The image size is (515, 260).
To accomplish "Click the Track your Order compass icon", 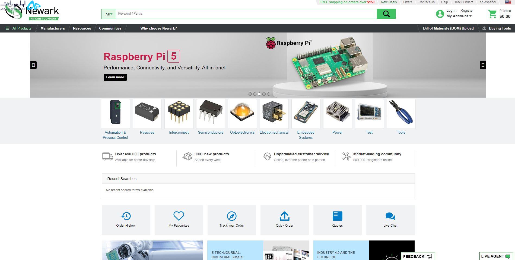I will [232, 216].
